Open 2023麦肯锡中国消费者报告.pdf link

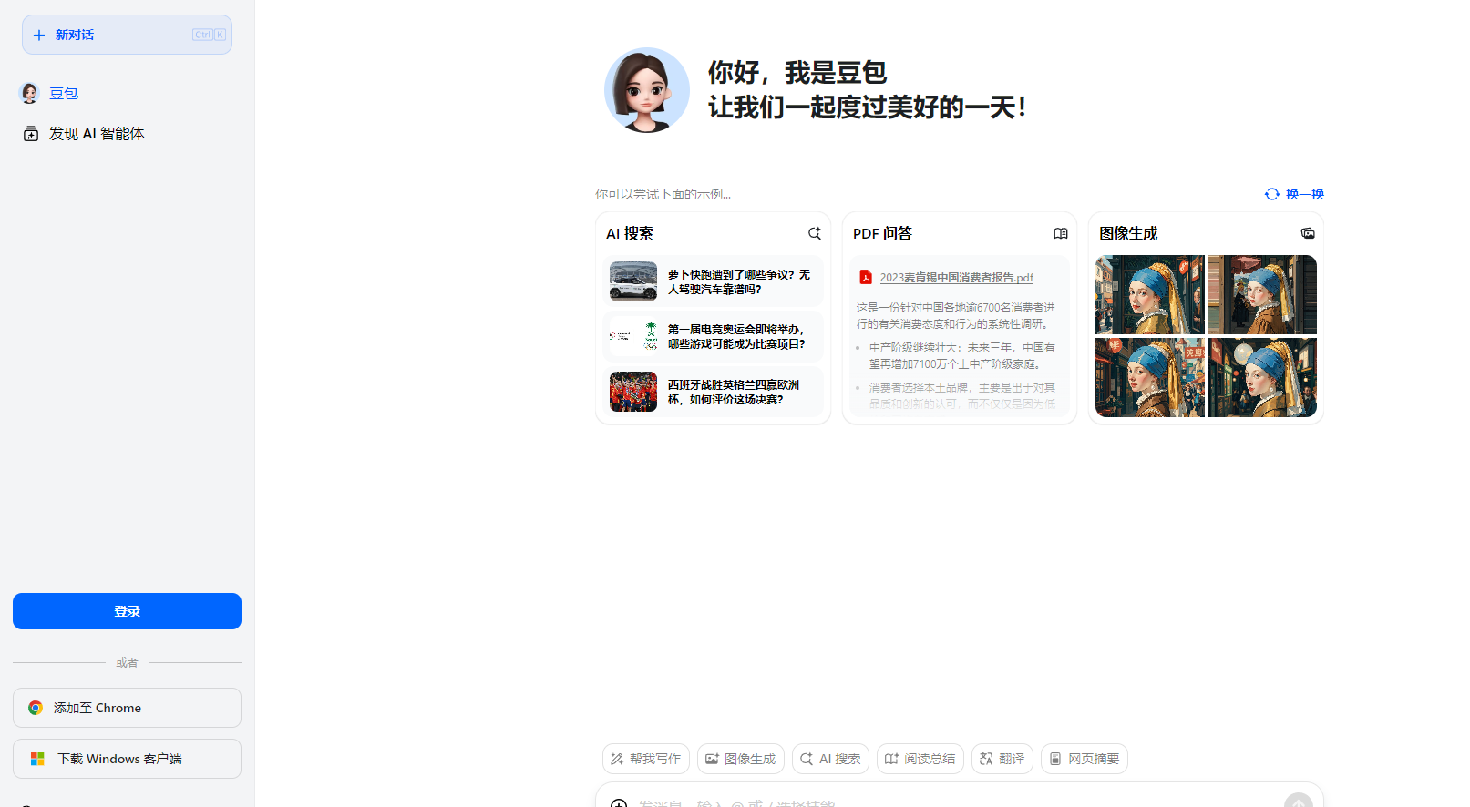[957, 278]
